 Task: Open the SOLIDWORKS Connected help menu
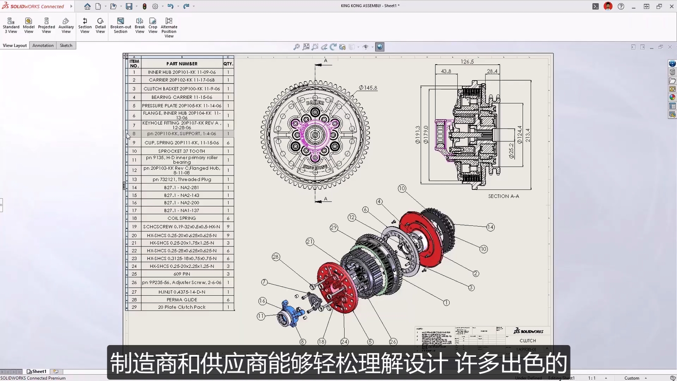pos(620,6)
